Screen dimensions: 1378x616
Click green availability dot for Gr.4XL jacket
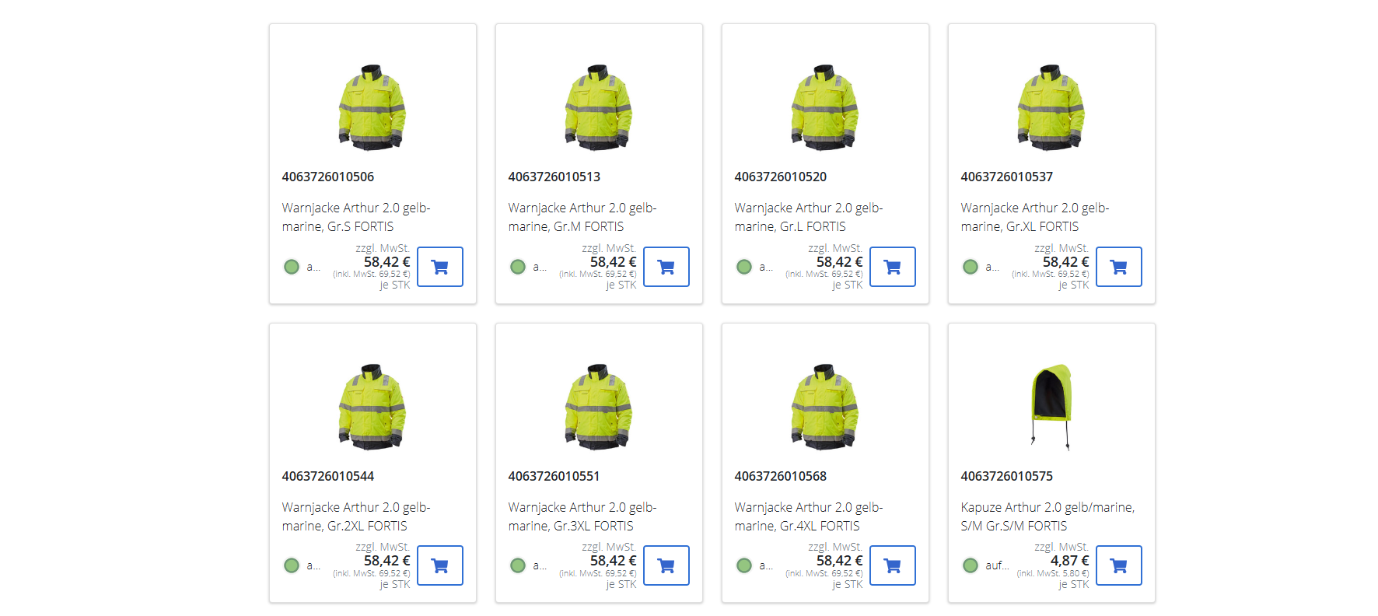744,565
